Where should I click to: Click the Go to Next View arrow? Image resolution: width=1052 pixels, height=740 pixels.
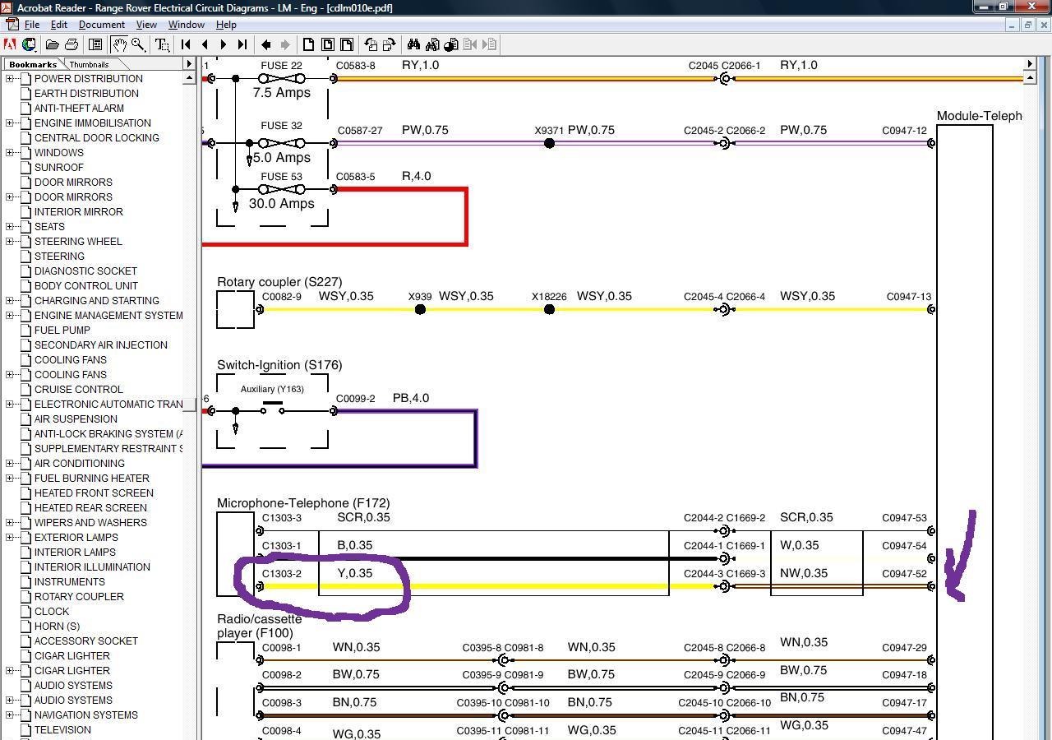click(x=285, y=44)
